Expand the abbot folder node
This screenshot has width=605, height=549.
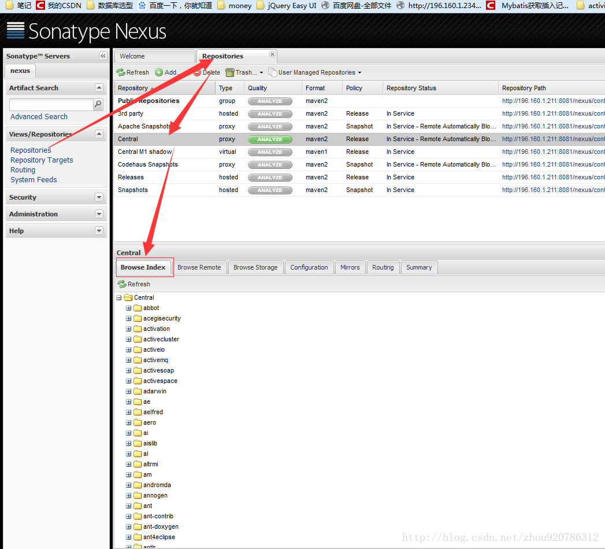[x=128, y=308]
